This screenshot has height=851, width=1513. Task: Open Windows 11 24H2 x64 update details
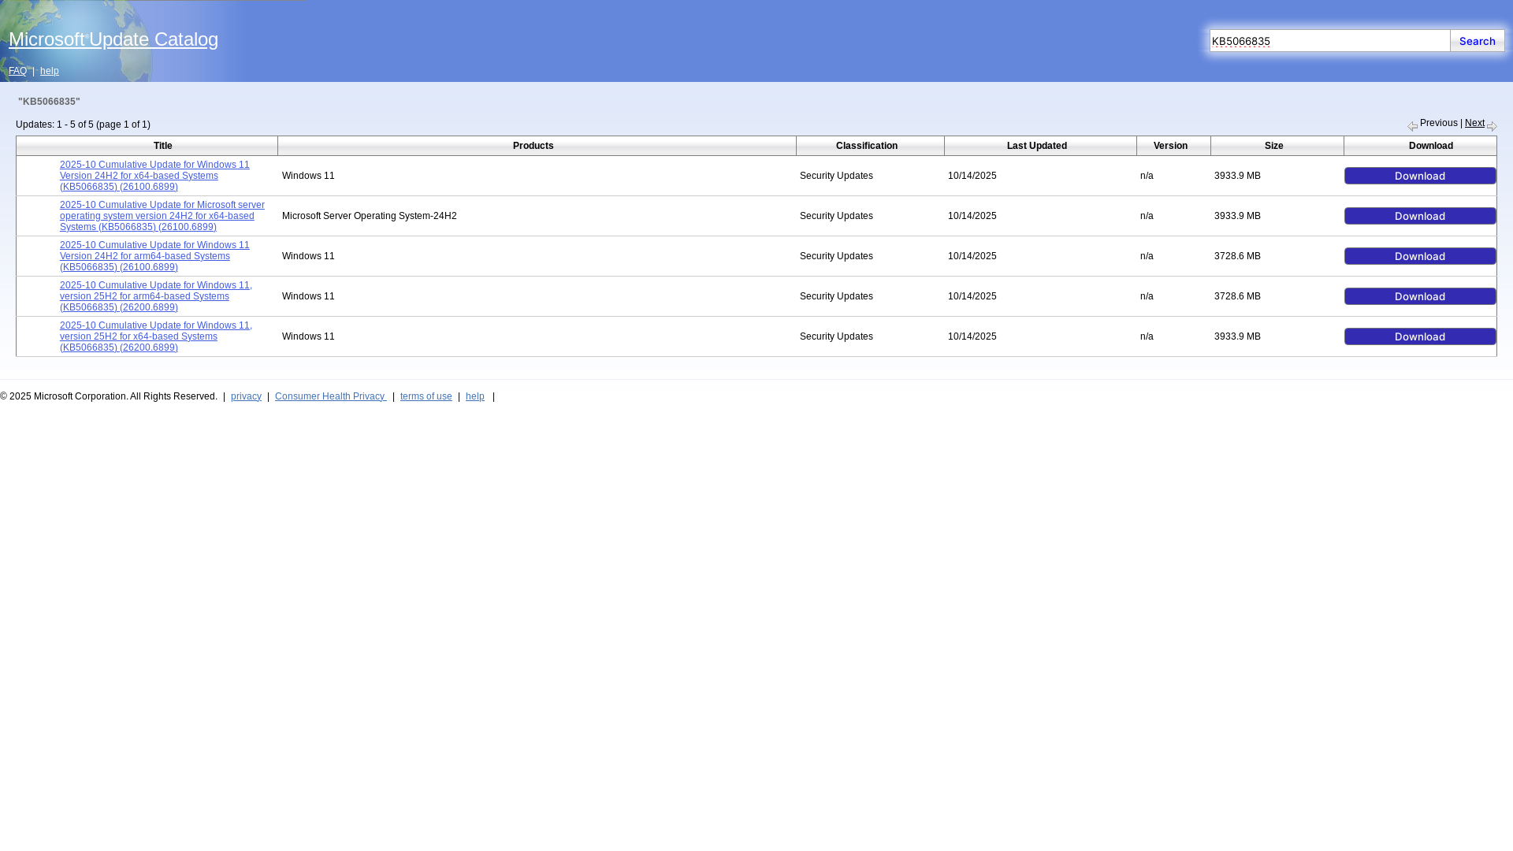154,176
